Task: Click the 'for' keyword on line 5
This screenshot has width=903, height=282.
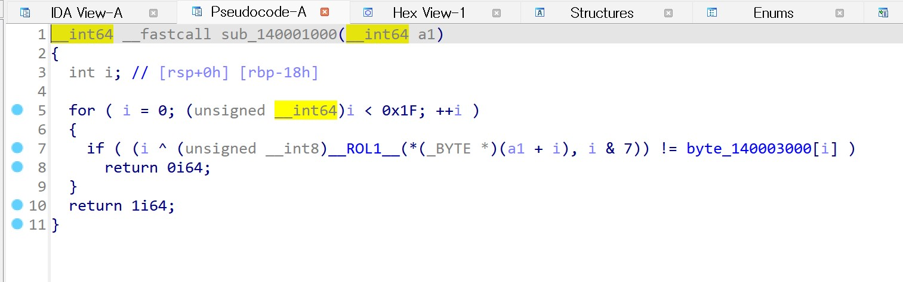Action: [x=82, y=111]
